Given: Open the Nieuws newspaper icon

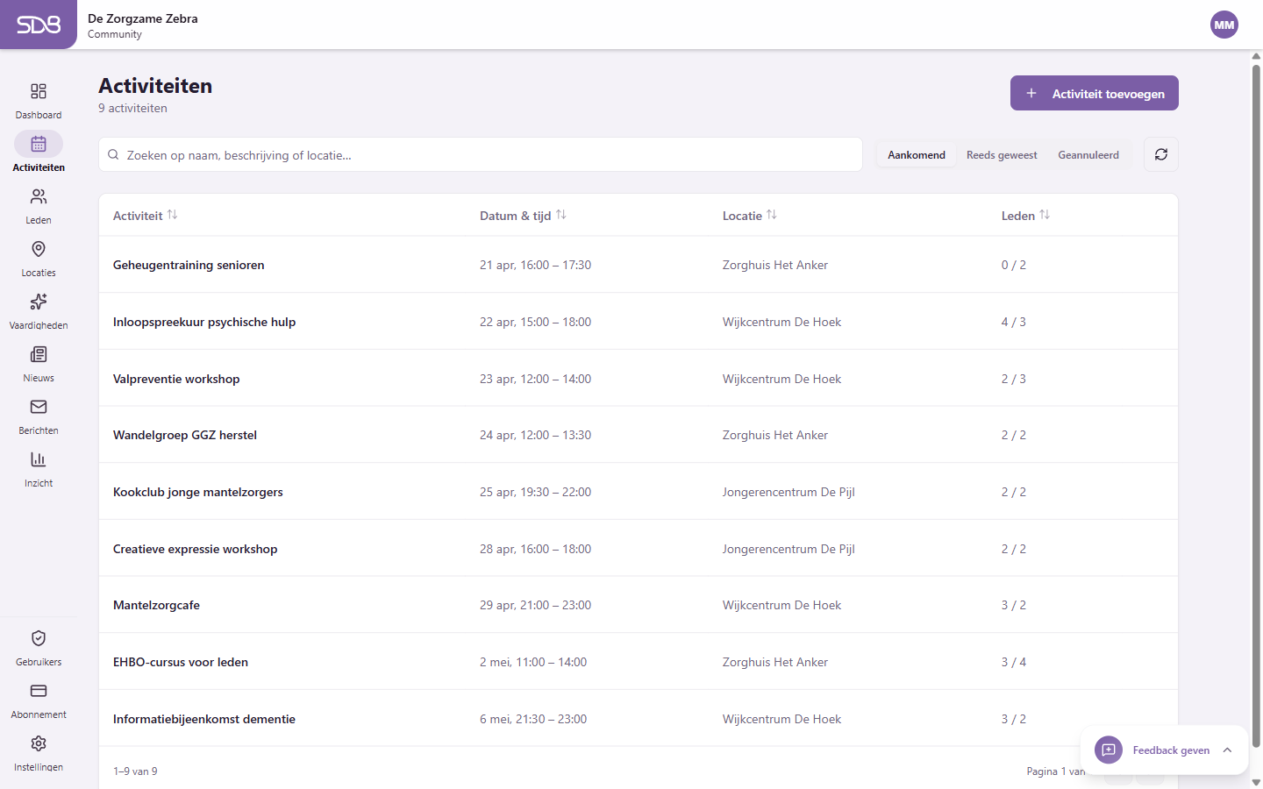Looking at the screenshot, I should click(x=39, y=355).
